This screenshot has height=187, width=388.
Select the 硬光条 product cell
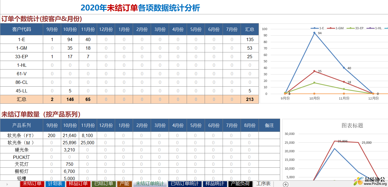pos(22,150)
